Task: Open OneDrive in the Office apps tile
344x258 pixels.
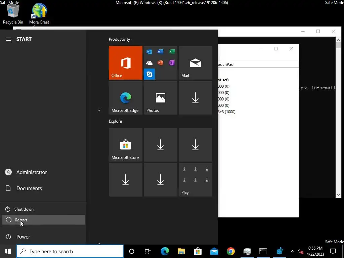Action: click(x=149, y=63)
